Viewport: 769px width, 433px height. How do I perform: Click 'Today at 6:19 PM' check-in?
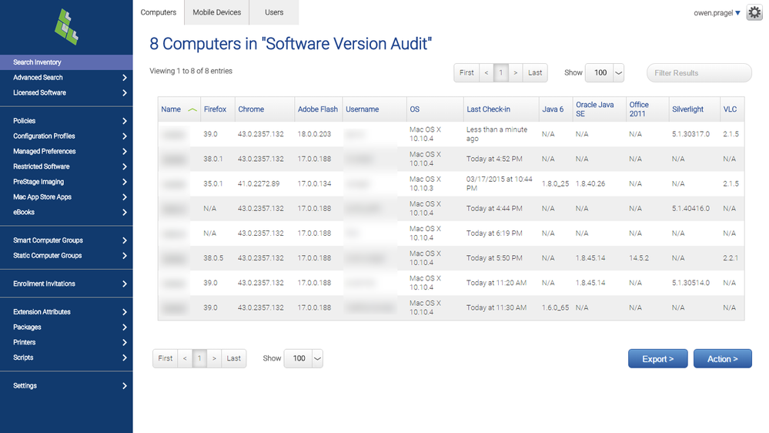point(494,233)
